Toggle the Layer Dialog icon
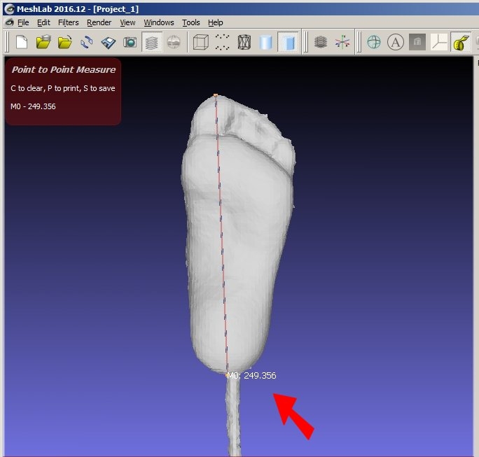 tap(152, 42)
